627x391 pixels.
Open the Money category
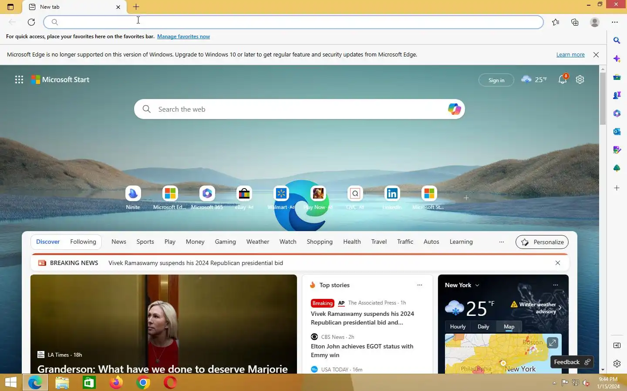point(195,242)
